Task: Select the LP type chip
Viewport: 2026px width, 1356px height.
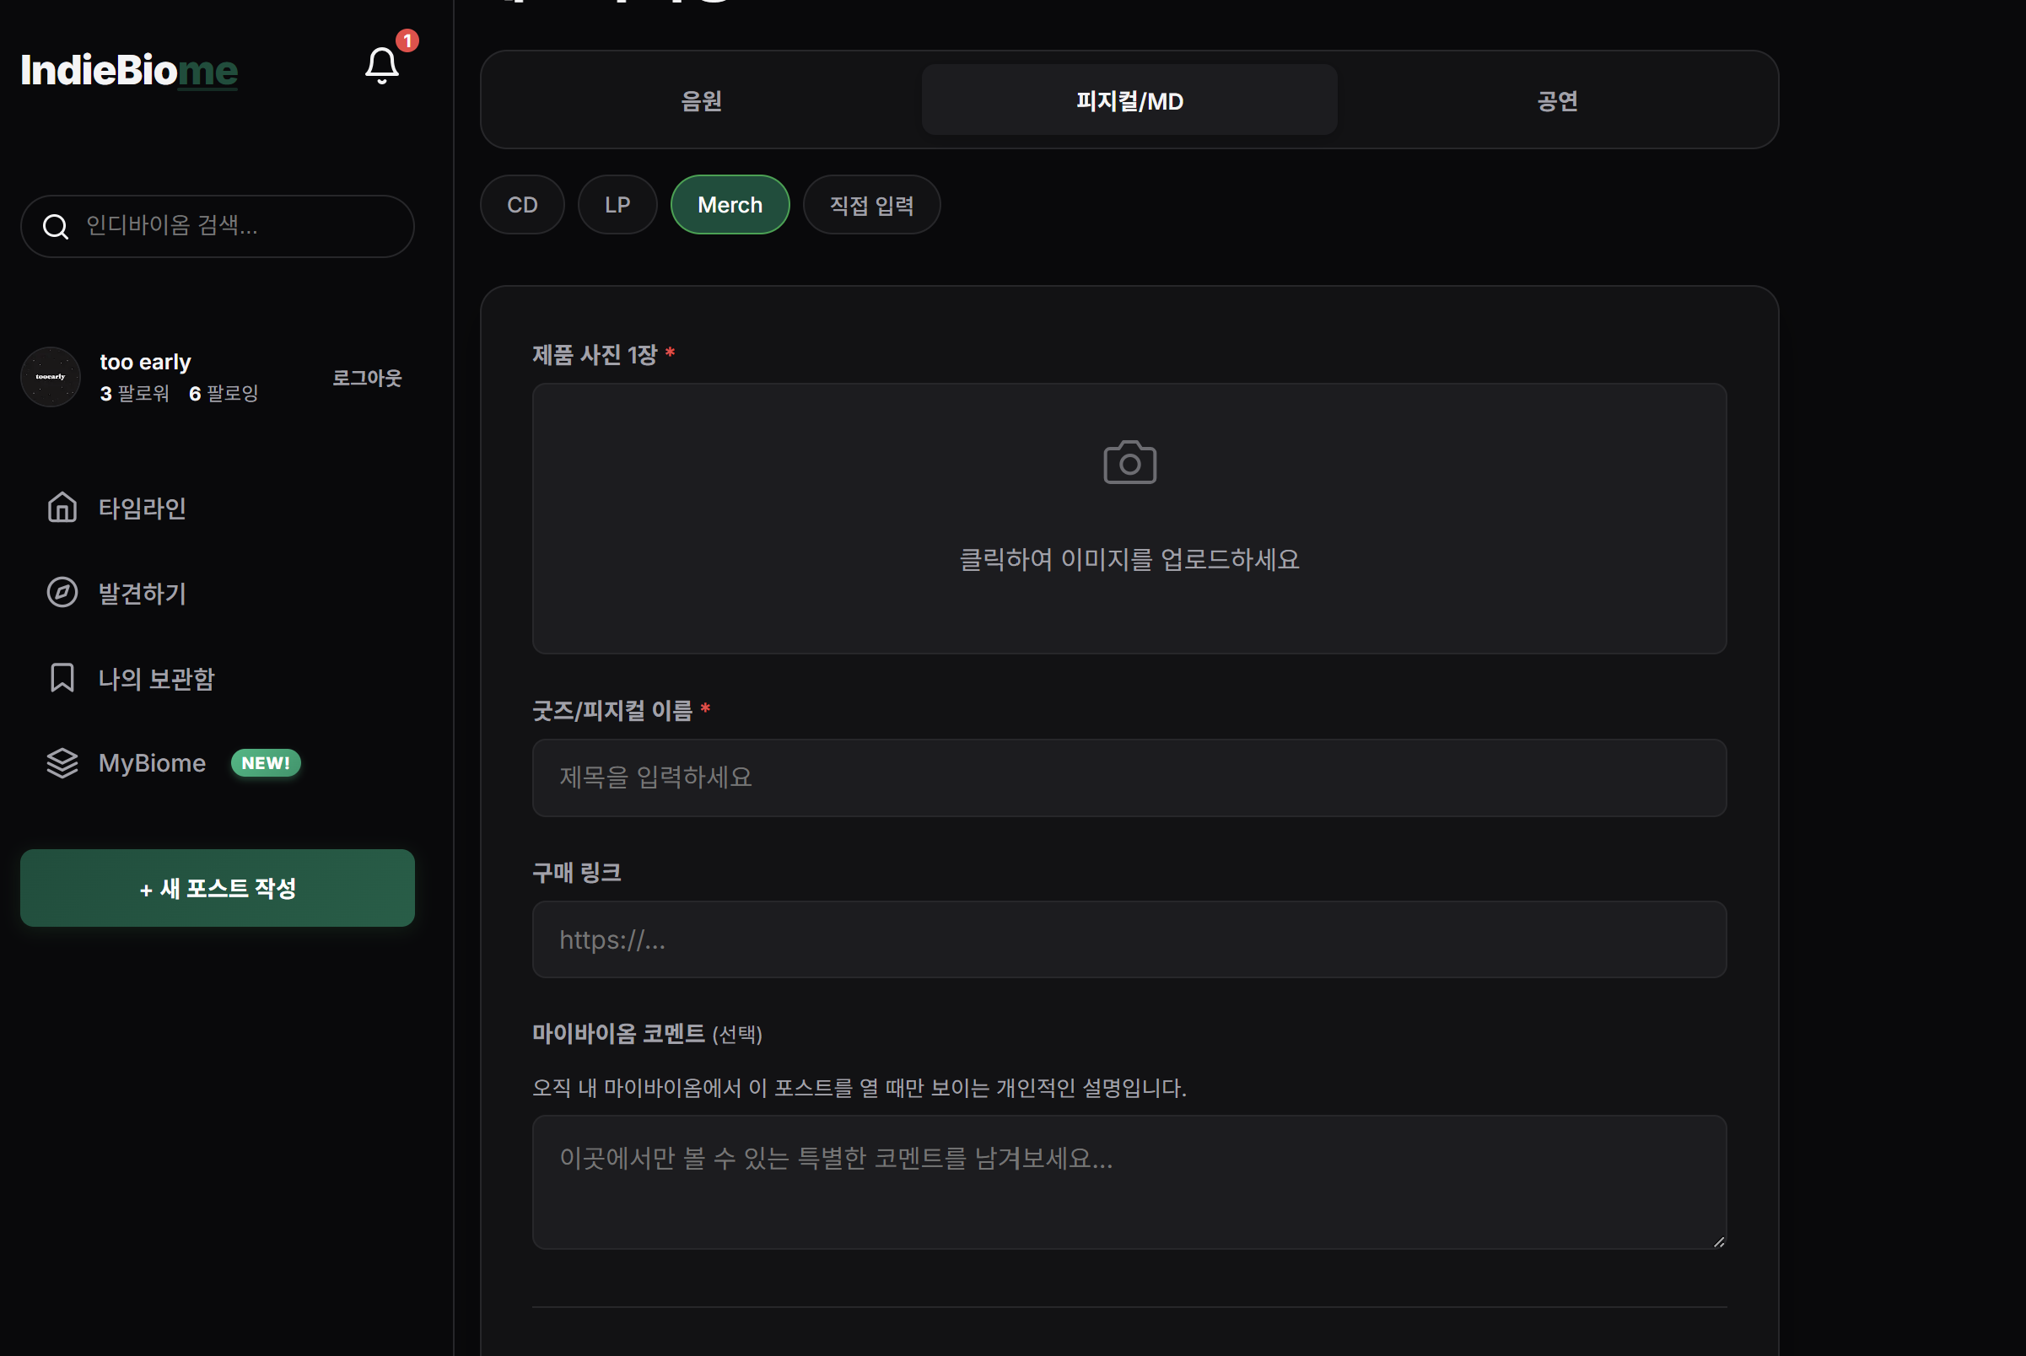Action: tap(617, 205)
